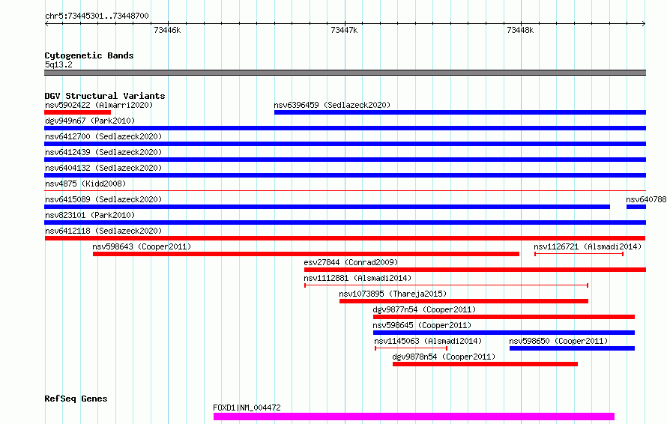Click the chr5:73445301..73448700 coordinate text
This screenshot has width=667, height=424.
(x=97, y=16)
